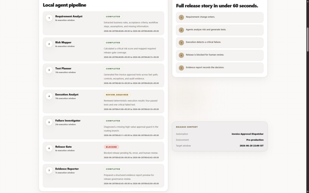This screenshot has width=309, height=193.
Task: Click step number 2 circle for Risk Mapper
Action: tap(49, 44)
